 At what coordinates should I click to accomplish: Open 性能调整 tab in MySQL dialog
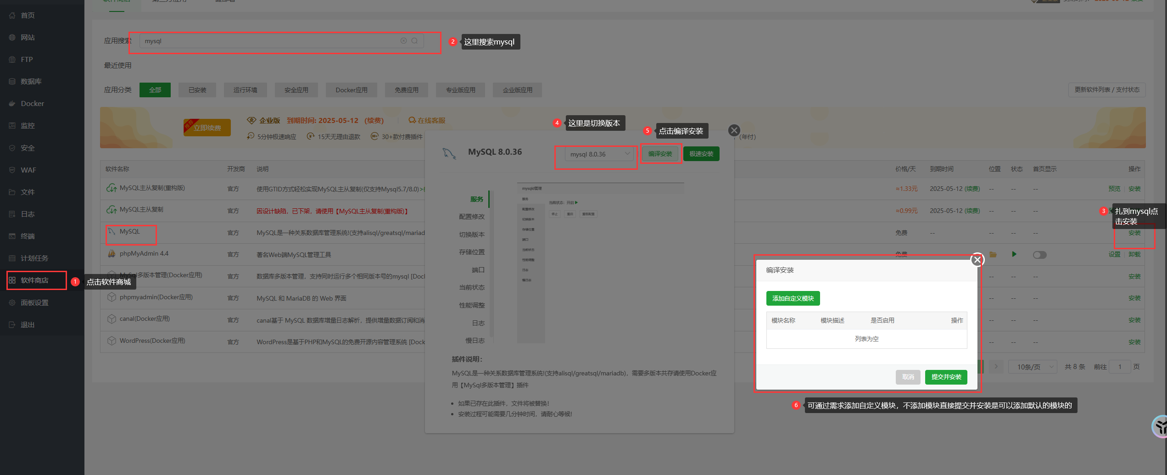[472, 305]
